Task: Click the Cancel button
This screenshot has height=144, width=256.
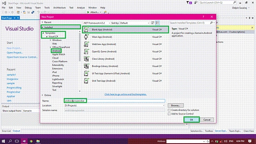Action: [x=207, y=120]
